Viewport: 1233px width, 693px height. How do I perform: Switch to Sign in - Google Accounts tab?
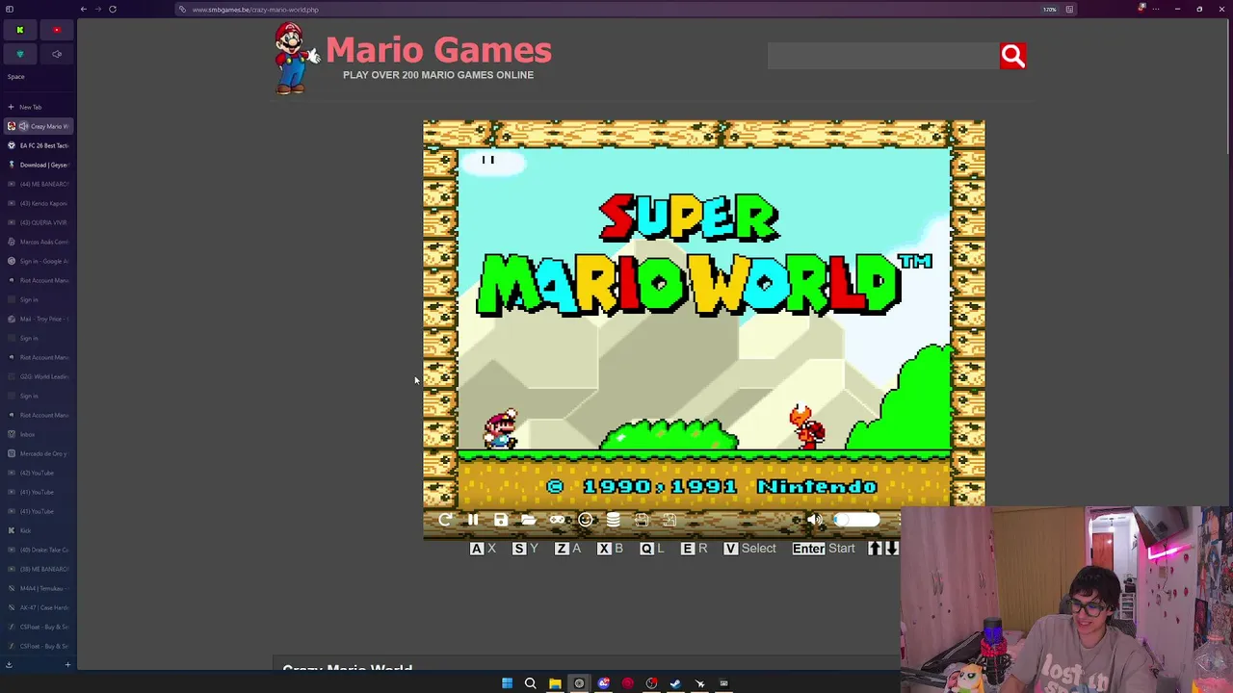[39, 261]
